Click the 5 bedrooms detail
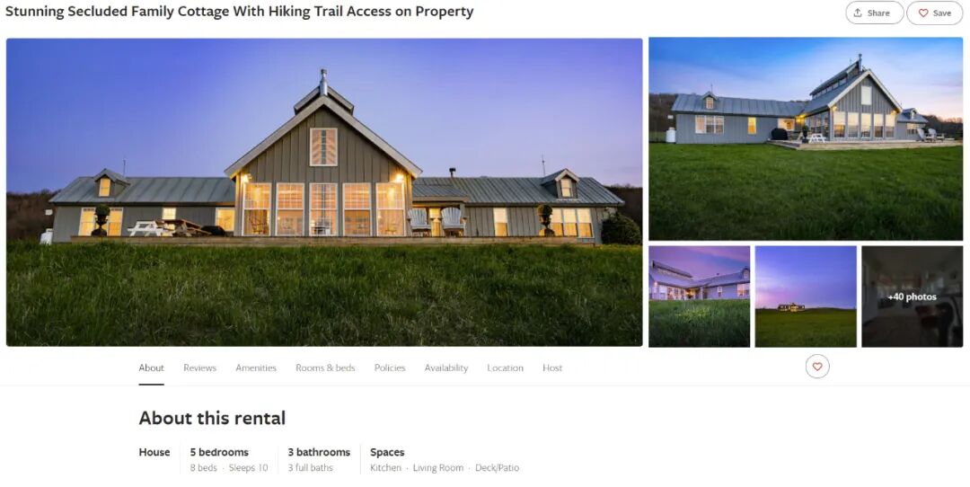Screen dimensions: 970x487 [219, 452]
